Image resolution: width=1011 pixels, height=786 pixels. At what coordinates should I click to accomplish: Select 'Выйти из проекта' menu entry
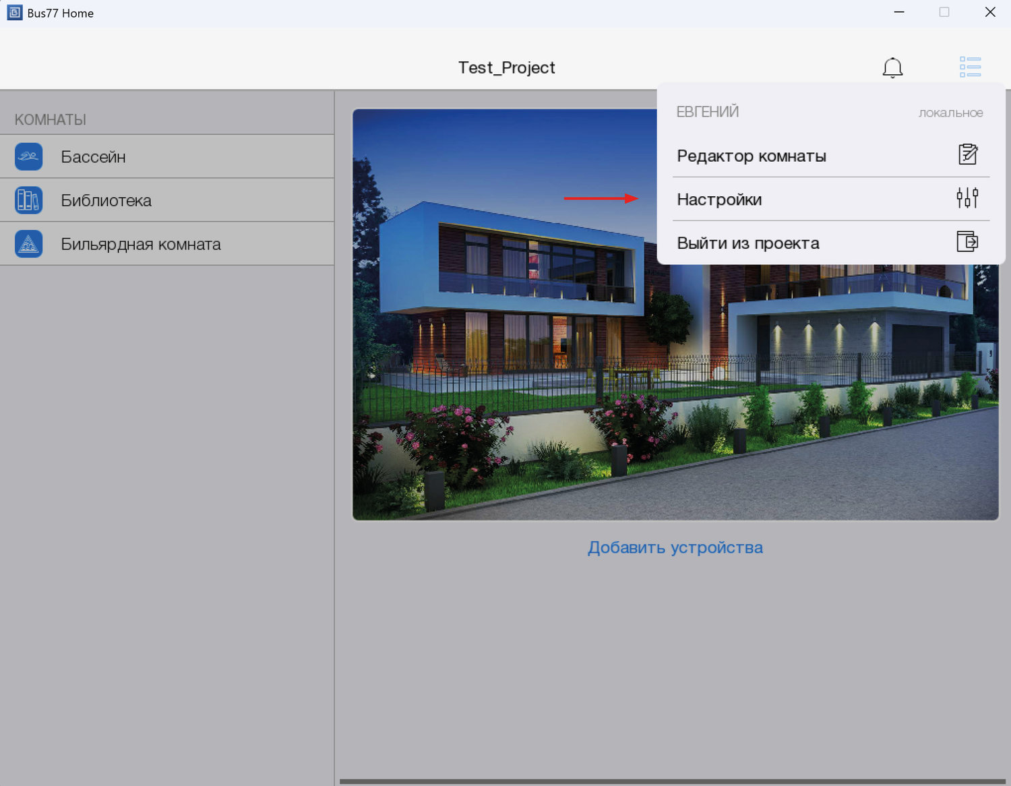coord(747,243)
